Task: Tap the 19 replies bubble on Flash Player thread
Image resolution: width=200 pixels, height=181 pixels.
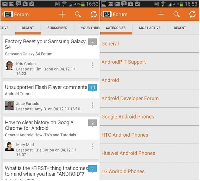Action: (92, 88)
